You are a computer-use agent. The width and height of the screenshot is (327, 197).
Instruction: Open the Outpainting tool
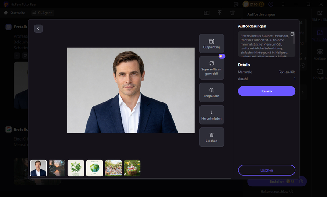[212, 43]
